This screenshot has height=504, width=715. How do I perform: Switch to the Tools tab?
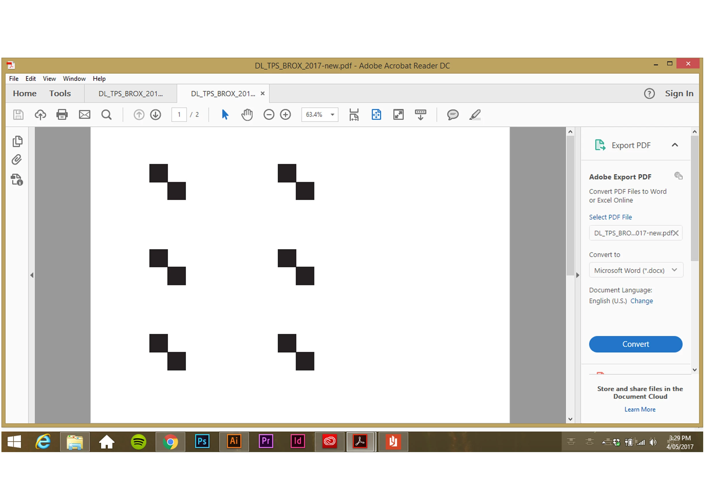point(60,93)
